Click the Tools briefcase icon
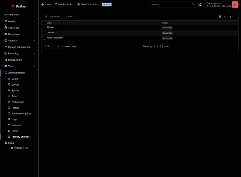The height and width of the screenshot is (177, 241). pos(6,66)
